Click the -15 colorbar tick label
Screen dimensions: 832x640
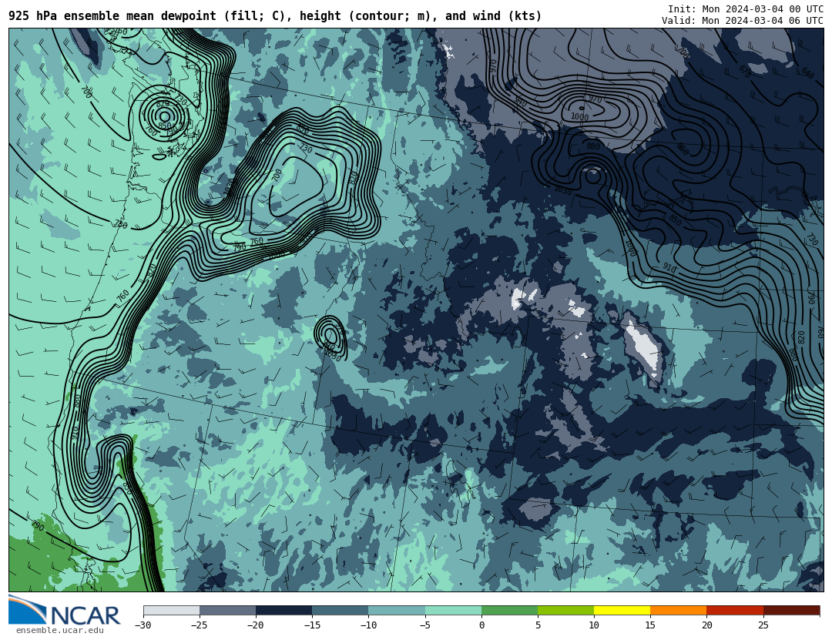coord(312,625)
